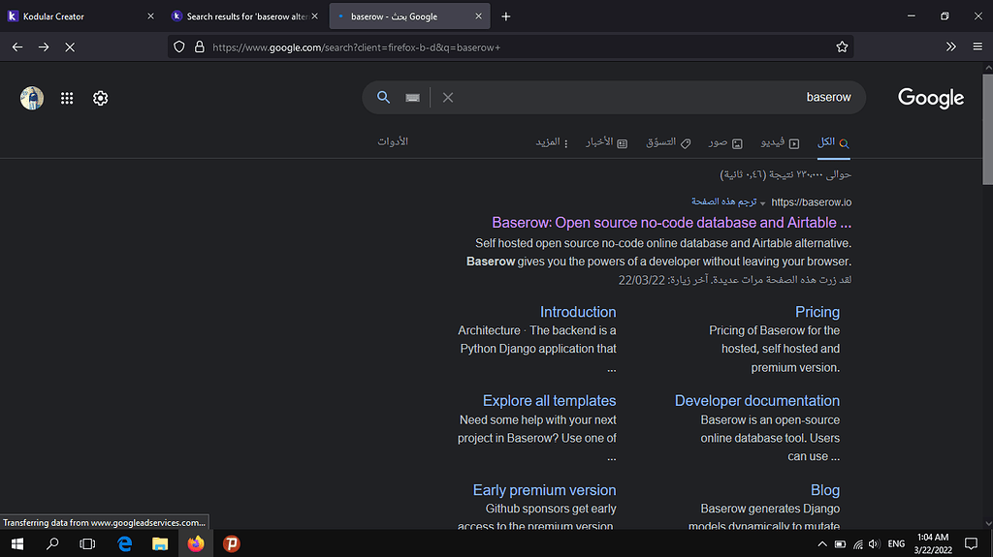Open the Pricing sitelink
This screenshot has height=557, width=993.
point(817,312)
